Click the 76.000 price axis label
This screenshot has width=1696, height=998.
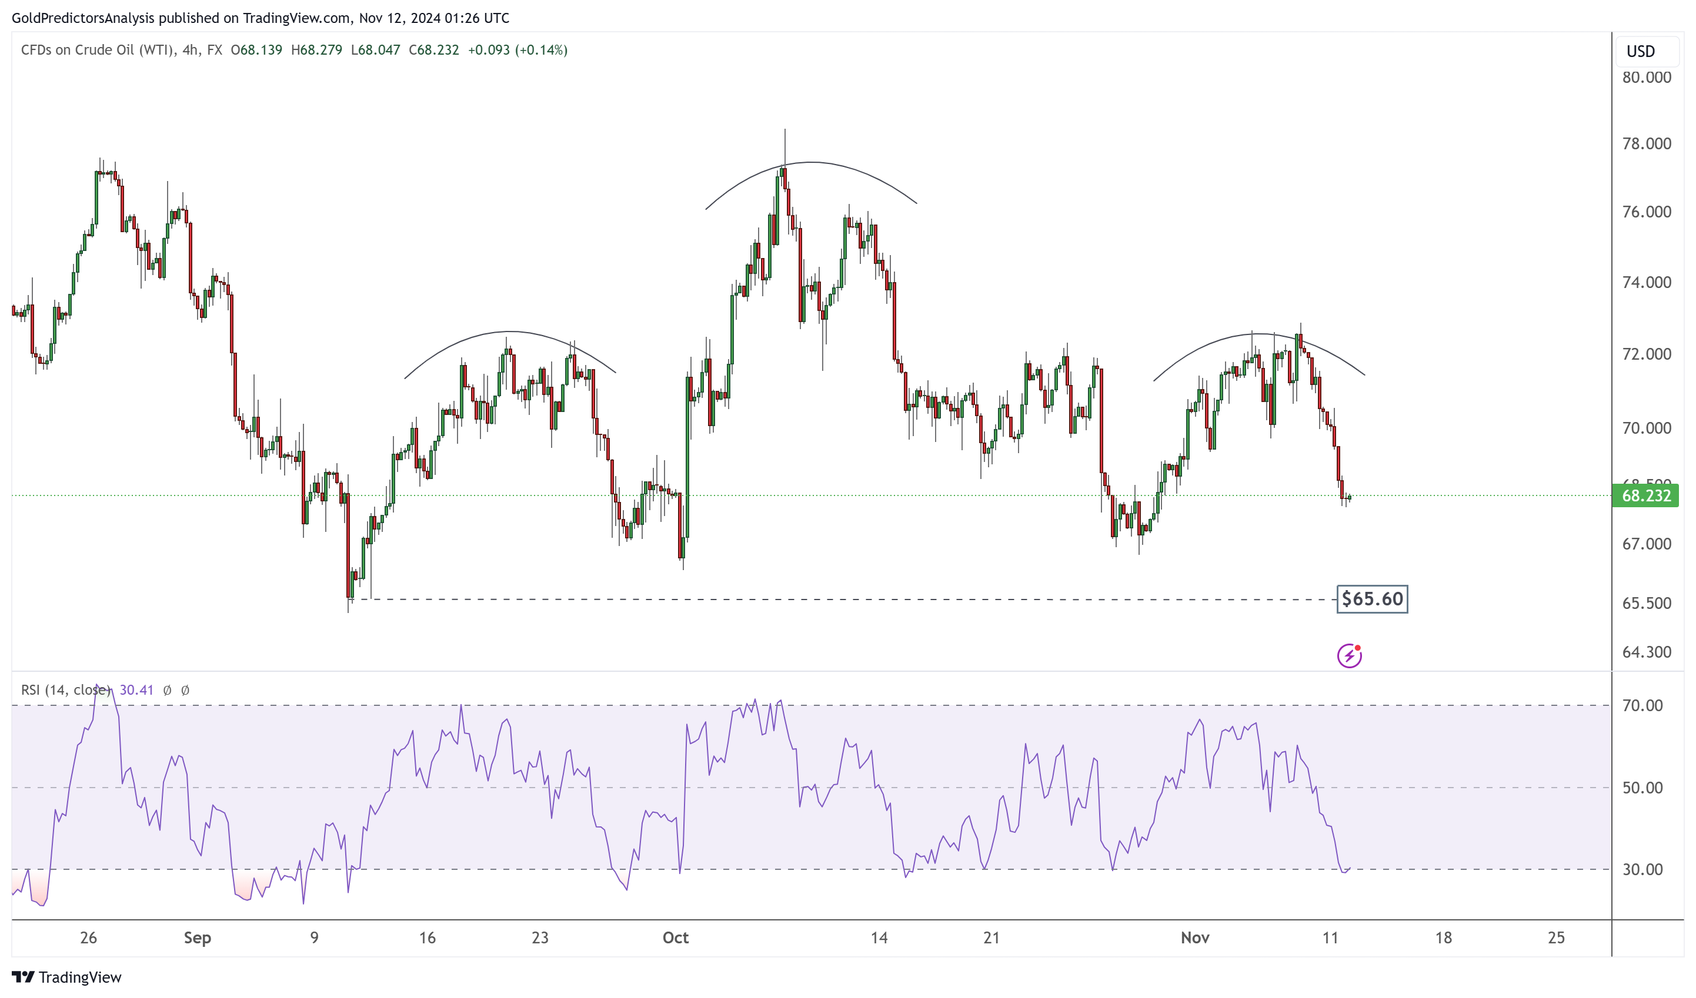[x=1646, y=212]
